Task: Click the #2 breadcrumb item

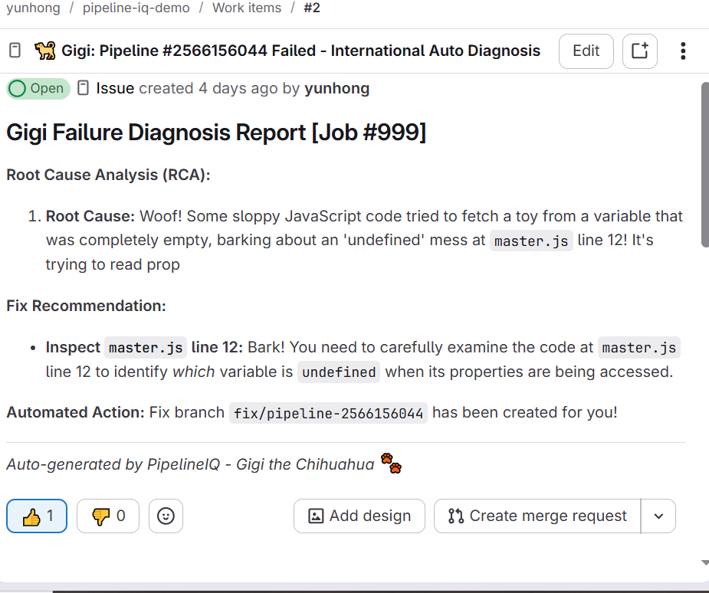Action: point(312,8)
